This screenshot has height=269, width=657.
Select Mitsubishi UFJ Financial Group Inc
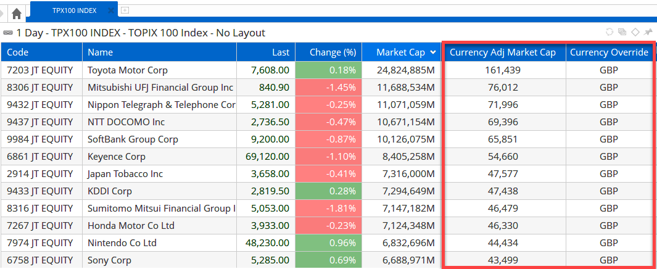pyautogui.click(x=160, y=88)
